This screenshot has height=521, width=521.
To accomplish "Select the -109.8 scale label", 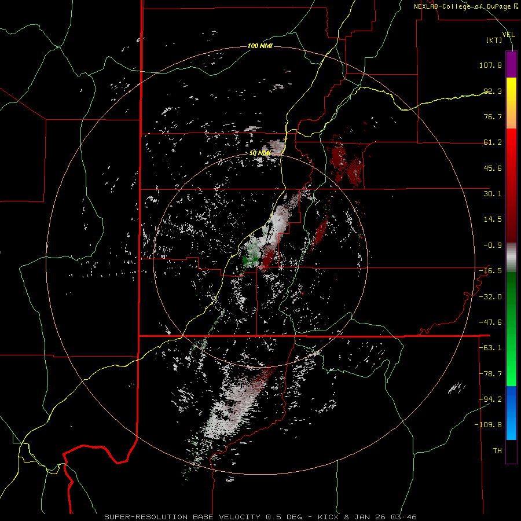I will click(x=488, y=425).
